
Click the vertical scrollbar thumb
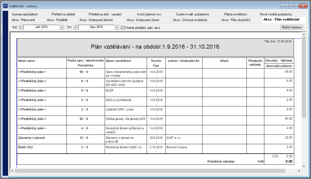click(304, 77)
